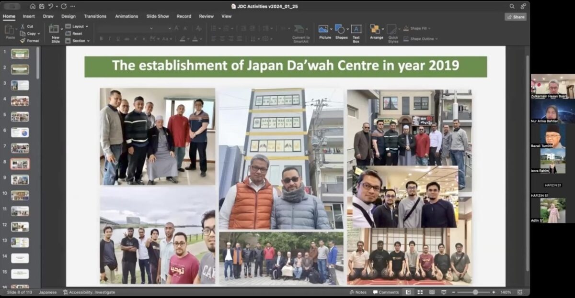Open the Draw tab

pos(48,16)
